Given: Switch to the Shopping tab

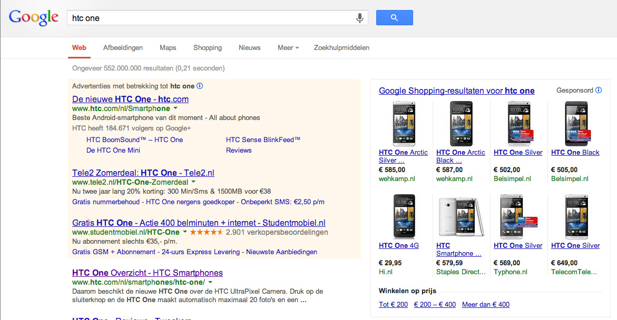Looking at the screenshot, I should (x=208, y=48).
